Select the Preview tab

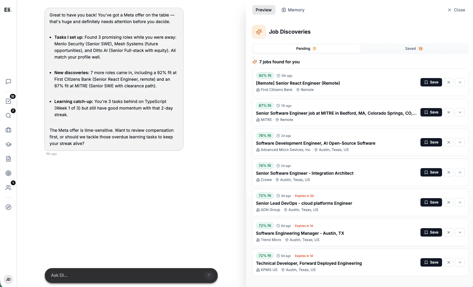[263, 10]
